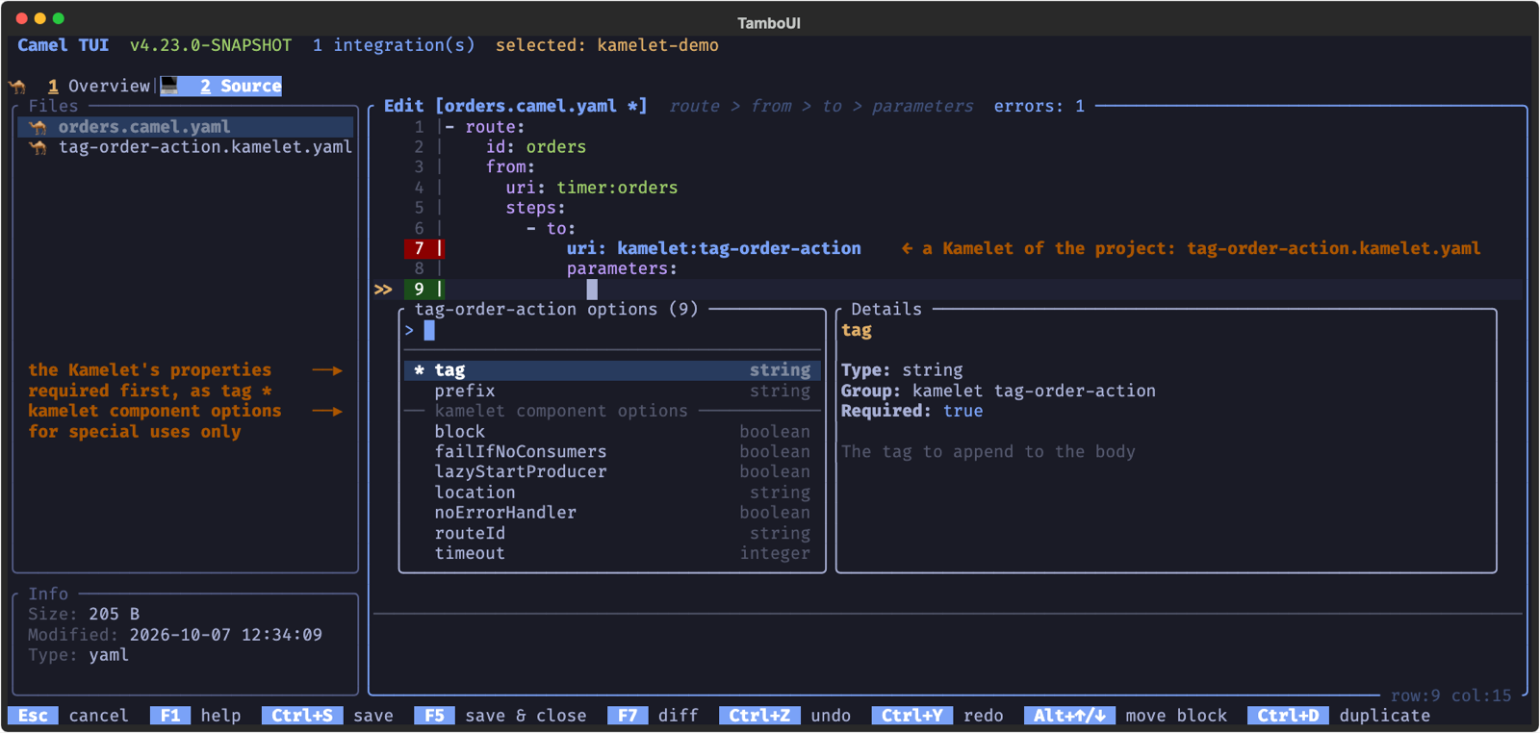The width and height of the screenshot is (1540, 733).
Task: Click the Ctrl+Y redo shortcut
Action: 937,716
